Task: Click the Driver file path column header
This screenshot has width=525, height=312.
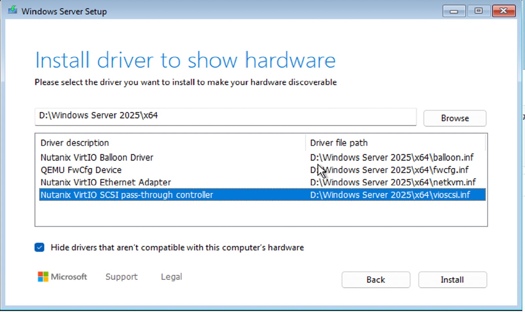Action: 338,143
